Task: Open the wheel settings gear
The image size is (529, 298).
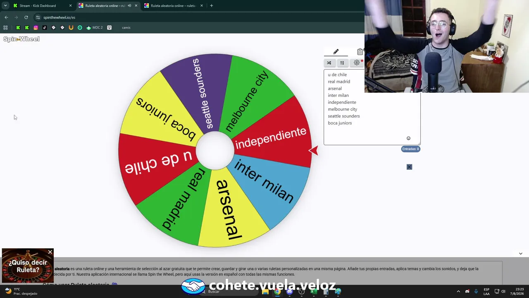Action: click(357, 63)
